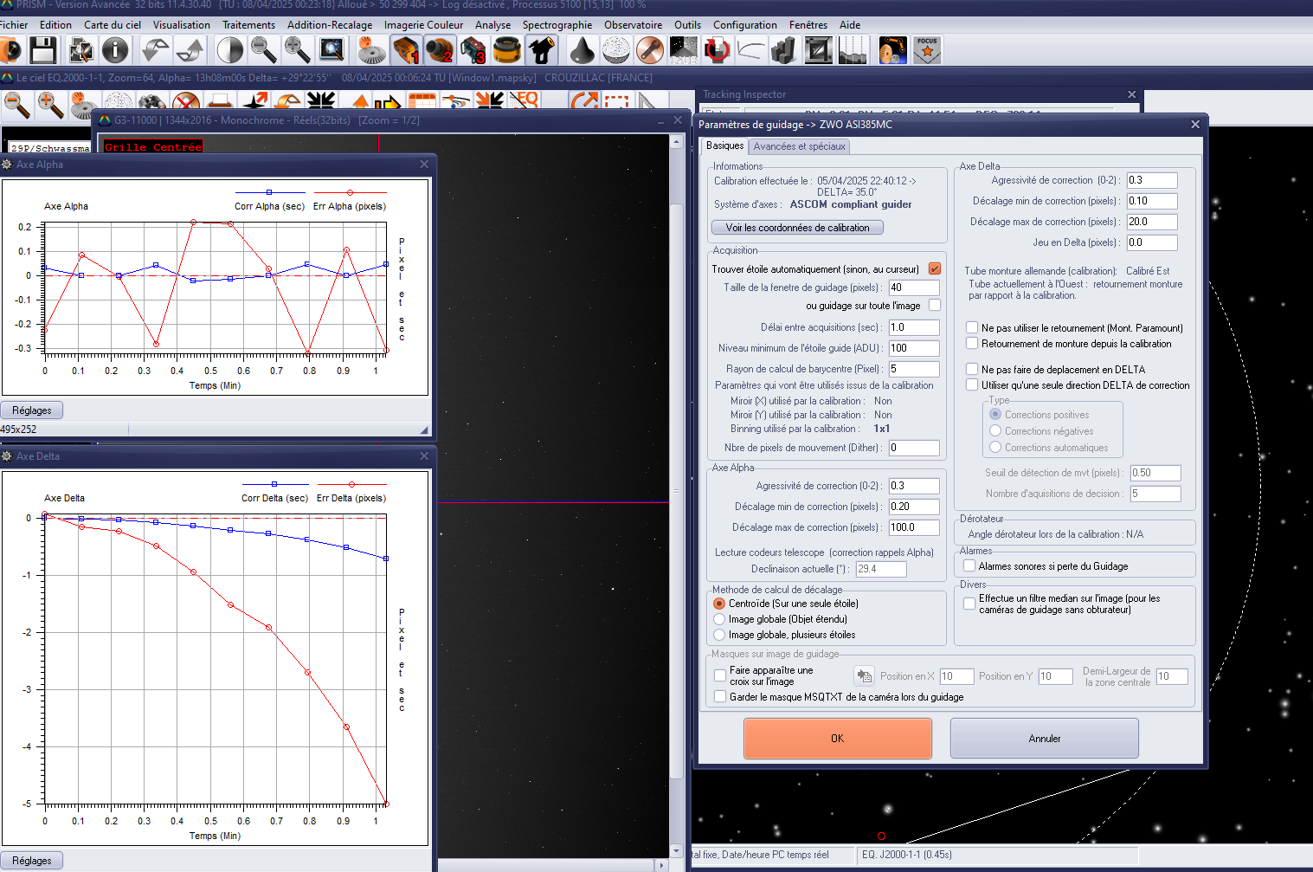The image size is (1313, 872).
Task: Toggle 'Trouver étoile automatiquement' checkbox
Action: 935,269
